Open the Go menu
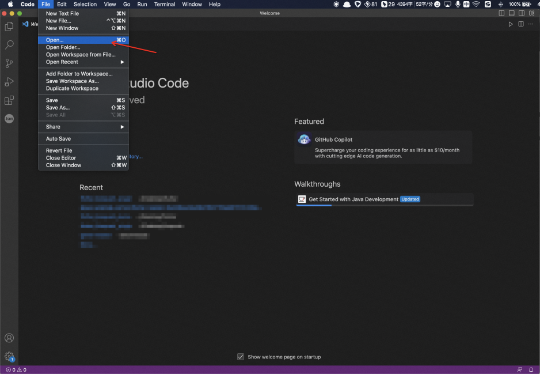Viewport: 540px width, 374px height. tap(127, 4)
